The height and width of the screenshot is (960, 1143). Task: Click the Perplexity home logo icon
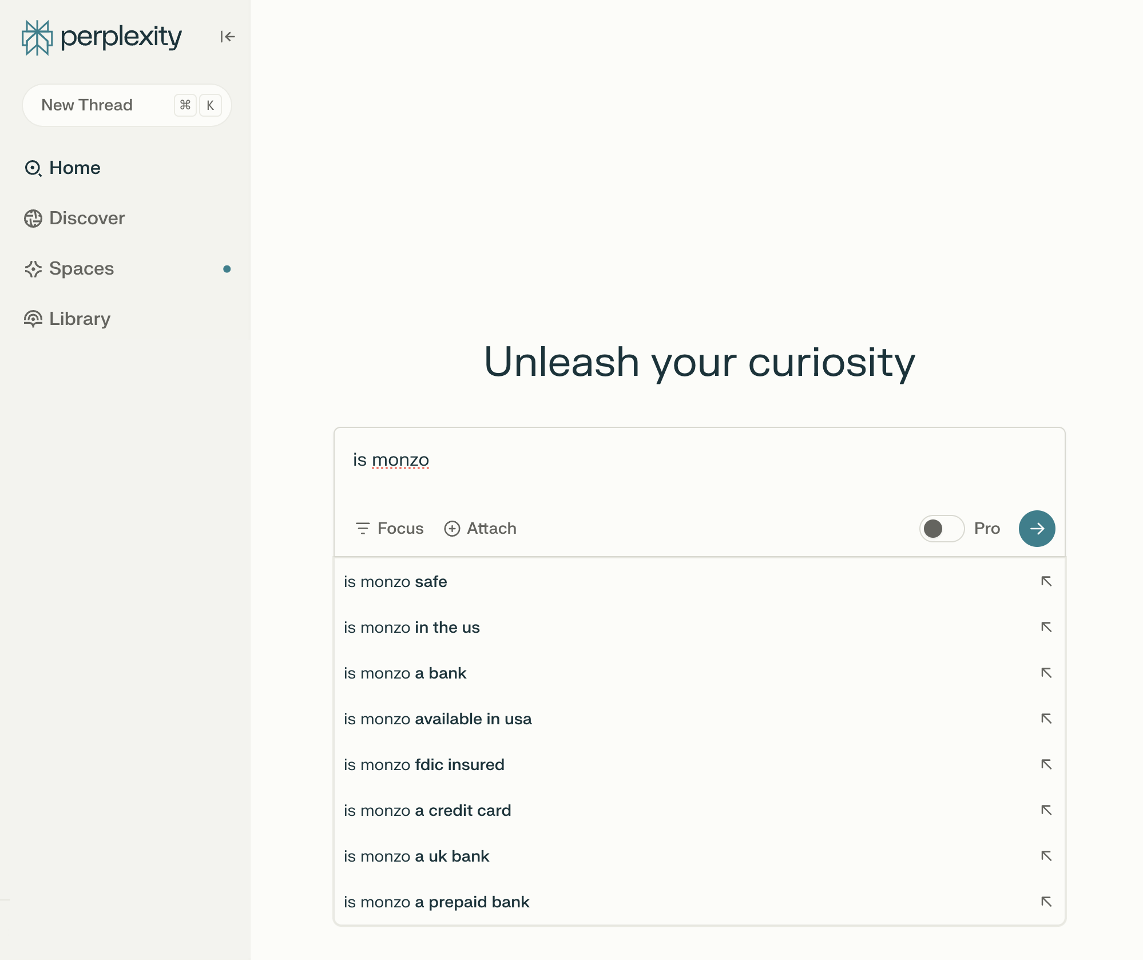pyautogui.click(x=38, y=36)
